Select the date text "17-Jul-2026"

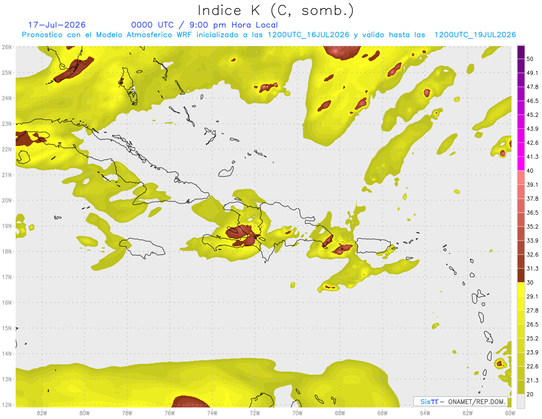tap(57, 25)
